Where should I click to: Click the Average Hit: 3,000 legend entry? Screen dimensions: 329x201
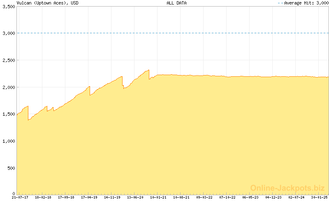click(x=305, y=3)
